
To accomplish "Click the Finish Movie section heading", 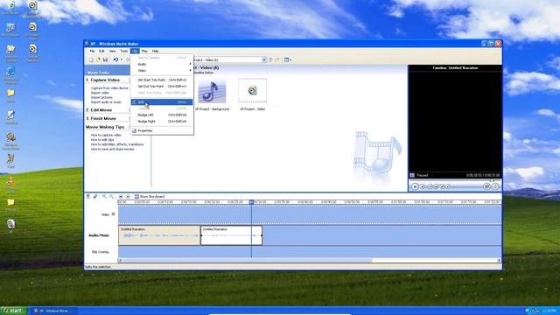I will click(x=101, y=118).
